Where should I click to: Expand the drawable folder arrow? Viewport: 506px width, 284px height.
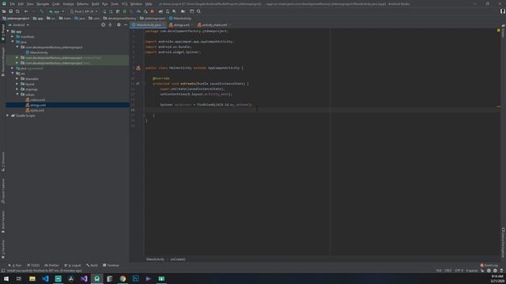point(17,79)
